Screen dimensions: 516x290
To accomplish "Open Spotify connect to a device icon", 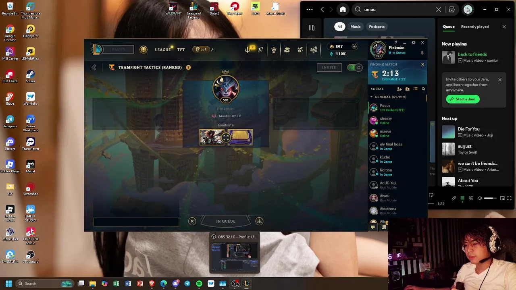I will pyautogui.click(x=471, y=198).
